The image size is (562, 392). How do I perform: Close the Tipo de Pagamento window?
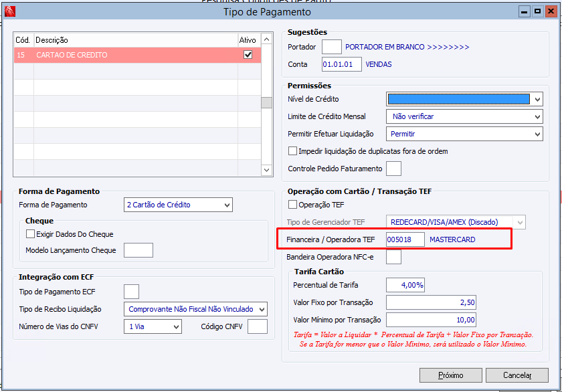pyautogui.click(x=550, y=11)
